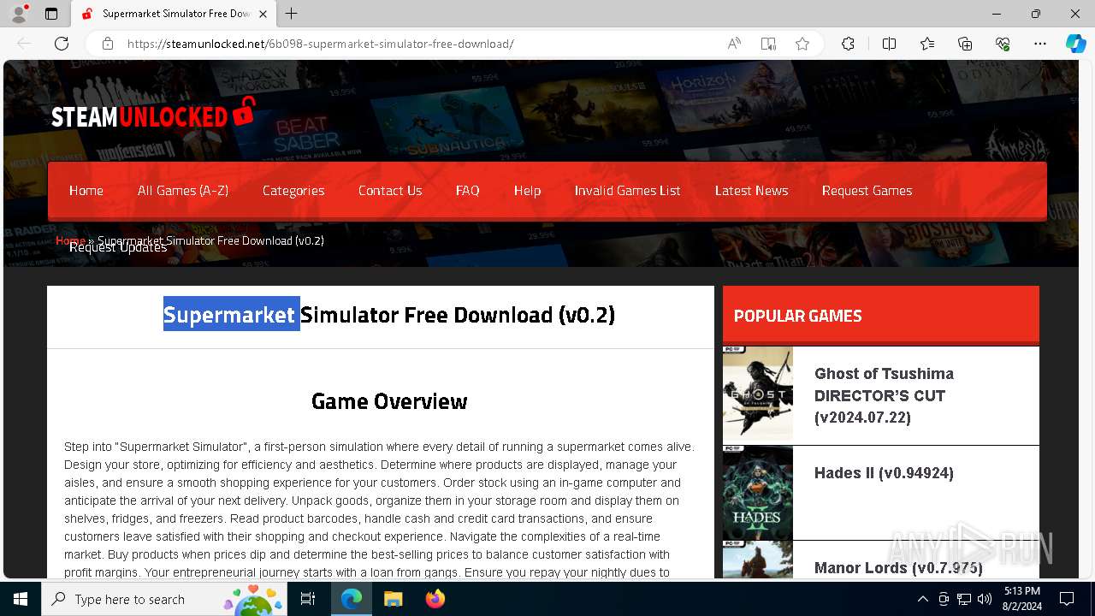
Task: Close the Supermarket Simulator browser tab
Action: 263,14
